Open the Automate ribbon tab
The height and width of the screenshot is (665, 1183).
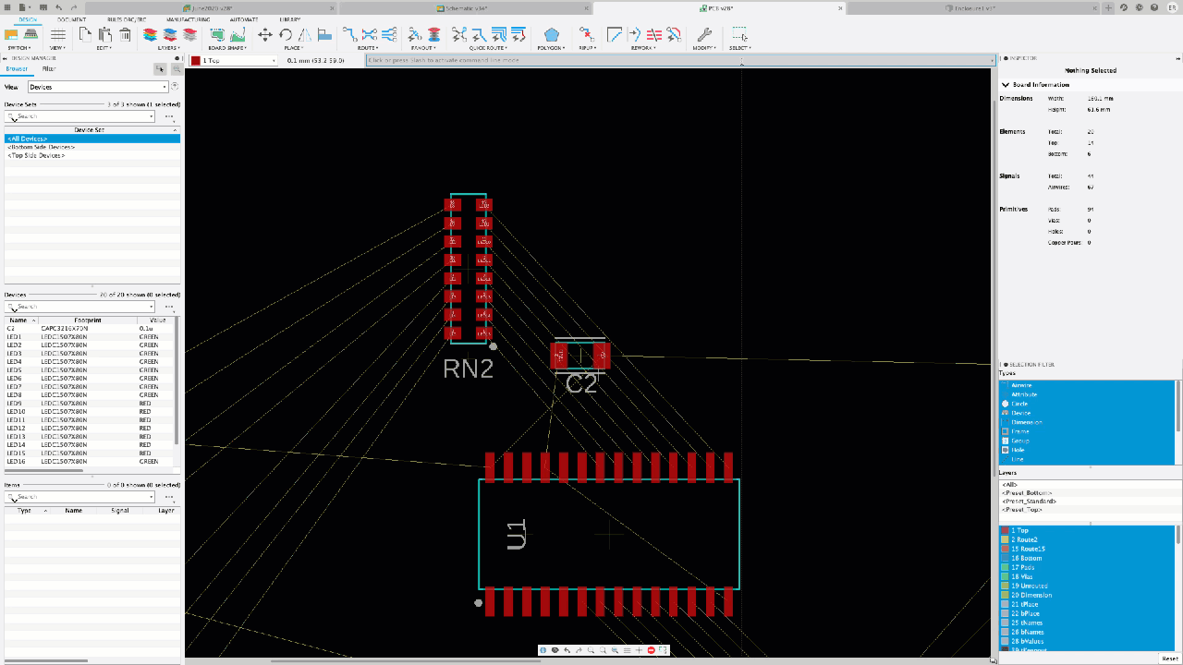point(244,19)
